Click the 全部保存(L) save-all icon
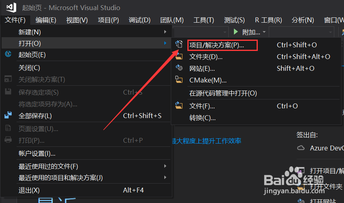This screenshot has height=203, width=344. 8,115
